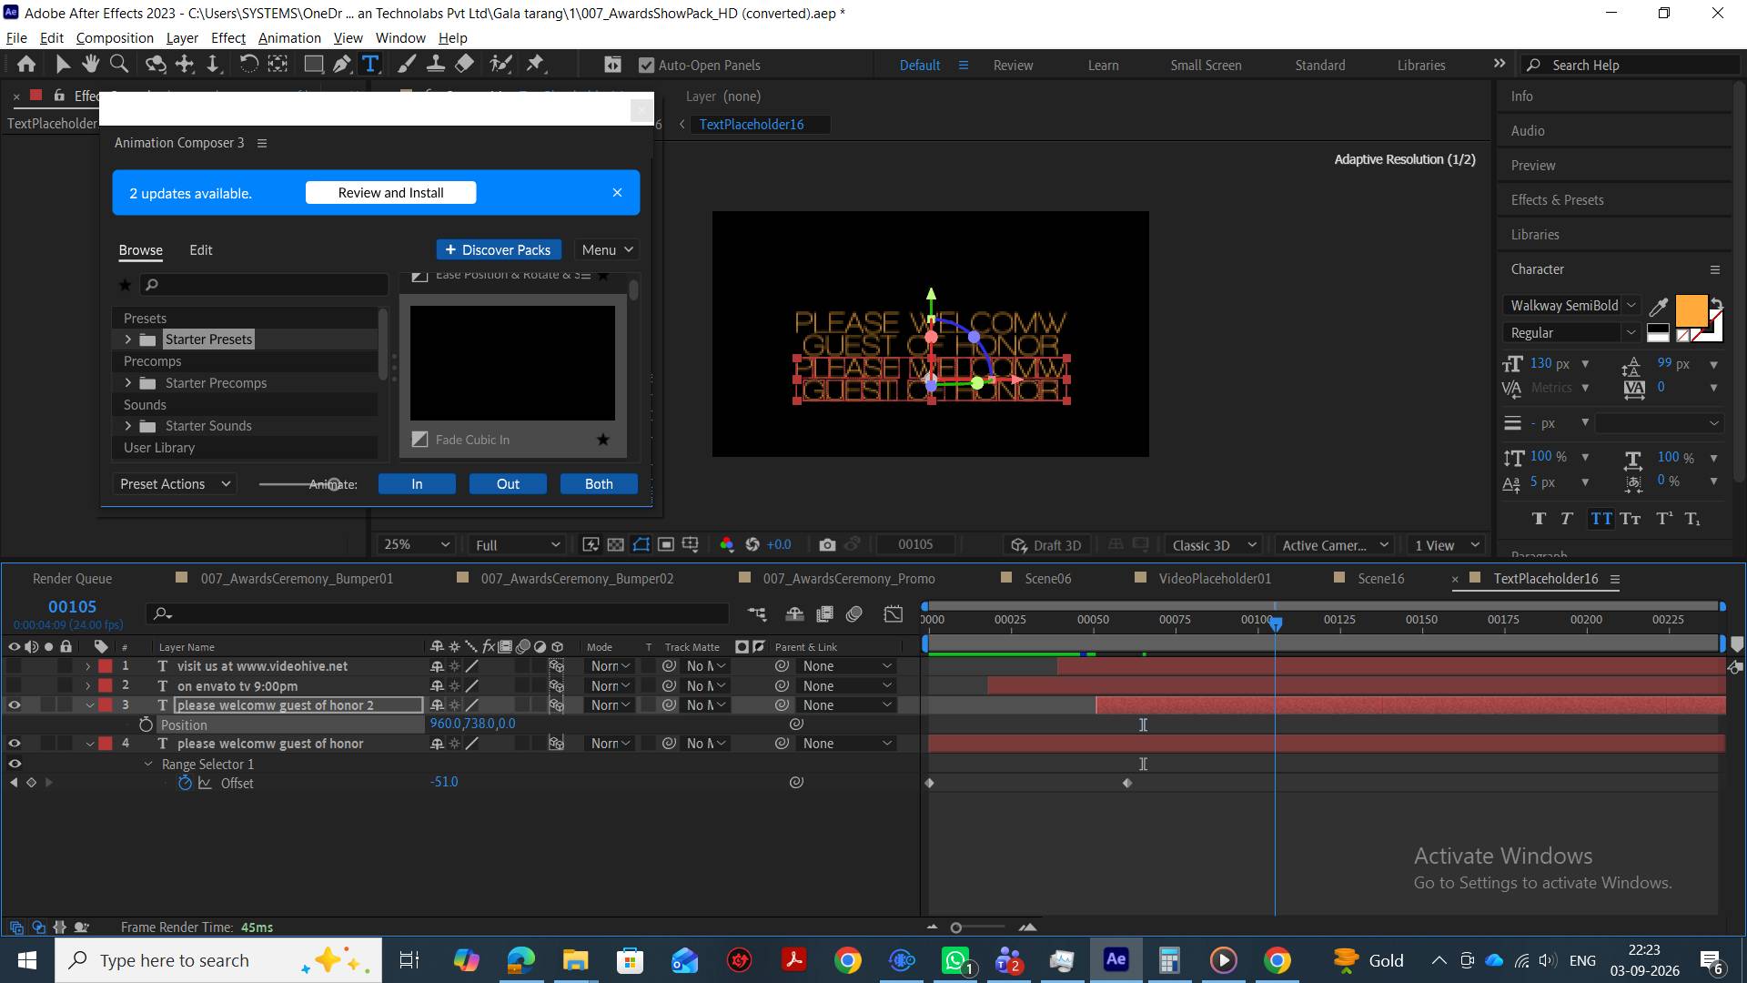The width and height of the screenshot is (1747, 983).
Task: Open the Classic 3D renderer dropdown
Action: pyautogui.click(x=1213, y=544)
